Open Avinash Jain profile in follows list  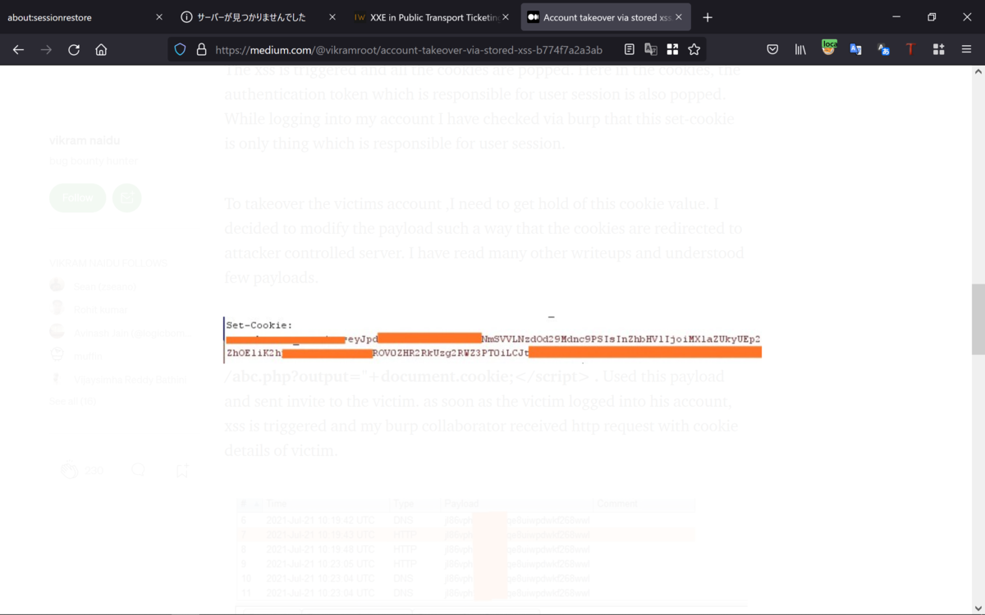pyautogui.click(x=131, y=332)
